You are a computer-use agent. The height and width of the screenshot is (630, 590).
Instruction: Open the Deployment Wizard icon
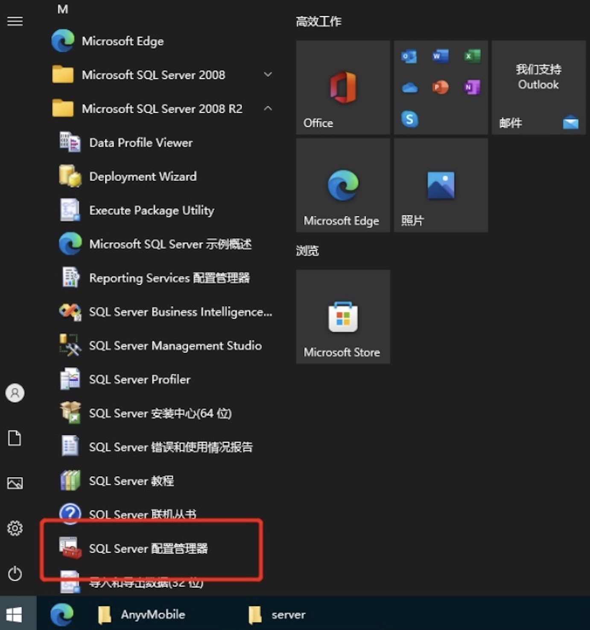(70, 176)
